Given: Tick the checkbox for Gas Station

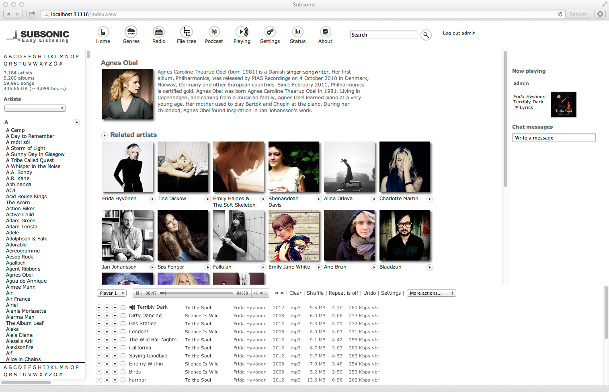Looking at the screenshot, I should point(123,324).
